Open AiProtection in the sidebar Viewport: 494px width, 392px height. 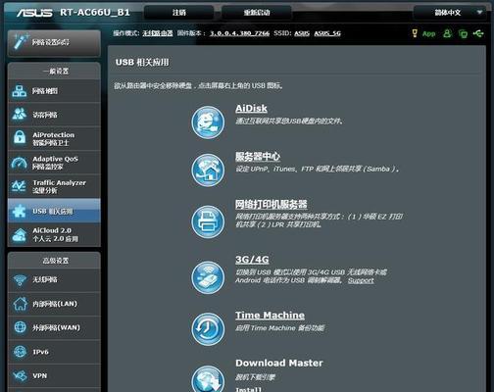54,138
